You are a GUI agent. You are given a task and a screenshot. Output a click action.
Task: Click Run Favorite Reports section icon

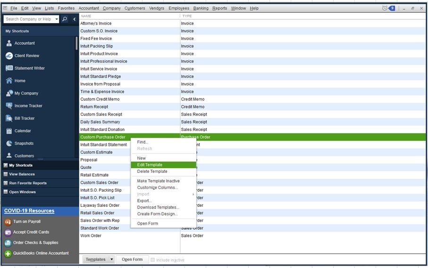(x=6, y=183)
